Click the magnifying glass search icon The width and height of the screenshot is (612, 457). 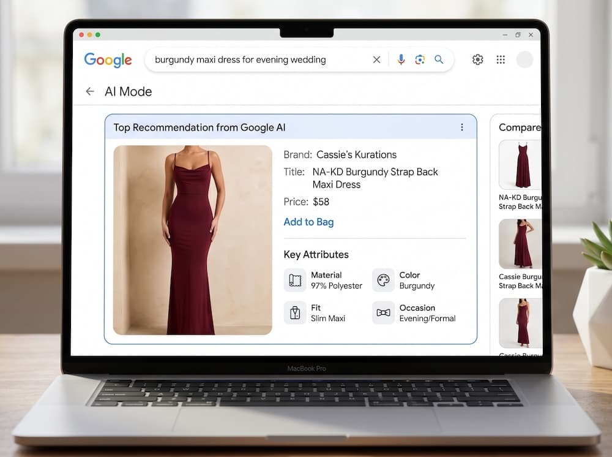[x=439, y=59]
